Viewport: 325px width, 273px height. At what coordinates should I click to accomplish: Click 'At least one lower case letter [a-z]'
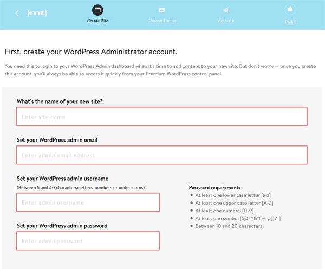pos(233,195)
